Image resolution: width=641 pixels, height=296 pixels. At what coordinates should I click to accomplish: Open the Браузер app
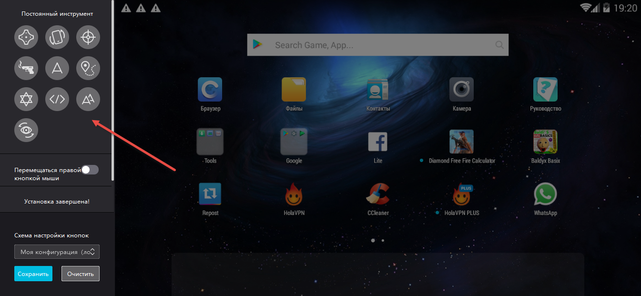pyautogui.click(x=210, y=94)
